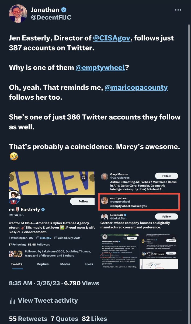Screen dimensions: 191x324
Task: Open the @CISAgov mention link
Action: point(112,38)
